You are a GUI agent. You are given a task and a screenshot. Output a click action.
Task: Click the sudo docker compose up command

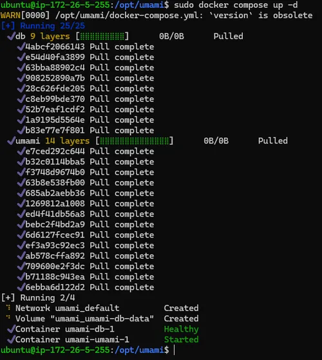pyautogui.click(x=236, y=5)
